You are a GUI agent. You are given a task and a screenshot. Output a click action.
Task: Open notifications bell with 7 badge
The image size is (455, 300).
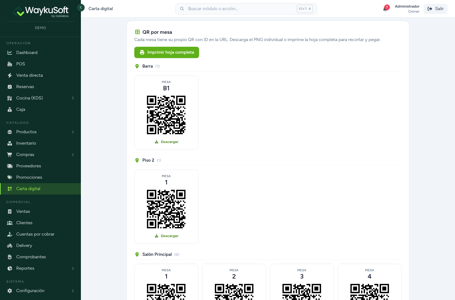(x=385, y=9)
